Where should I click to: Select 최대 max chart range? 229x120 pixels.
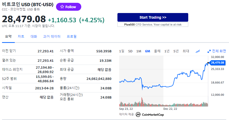tap(186, 51)
